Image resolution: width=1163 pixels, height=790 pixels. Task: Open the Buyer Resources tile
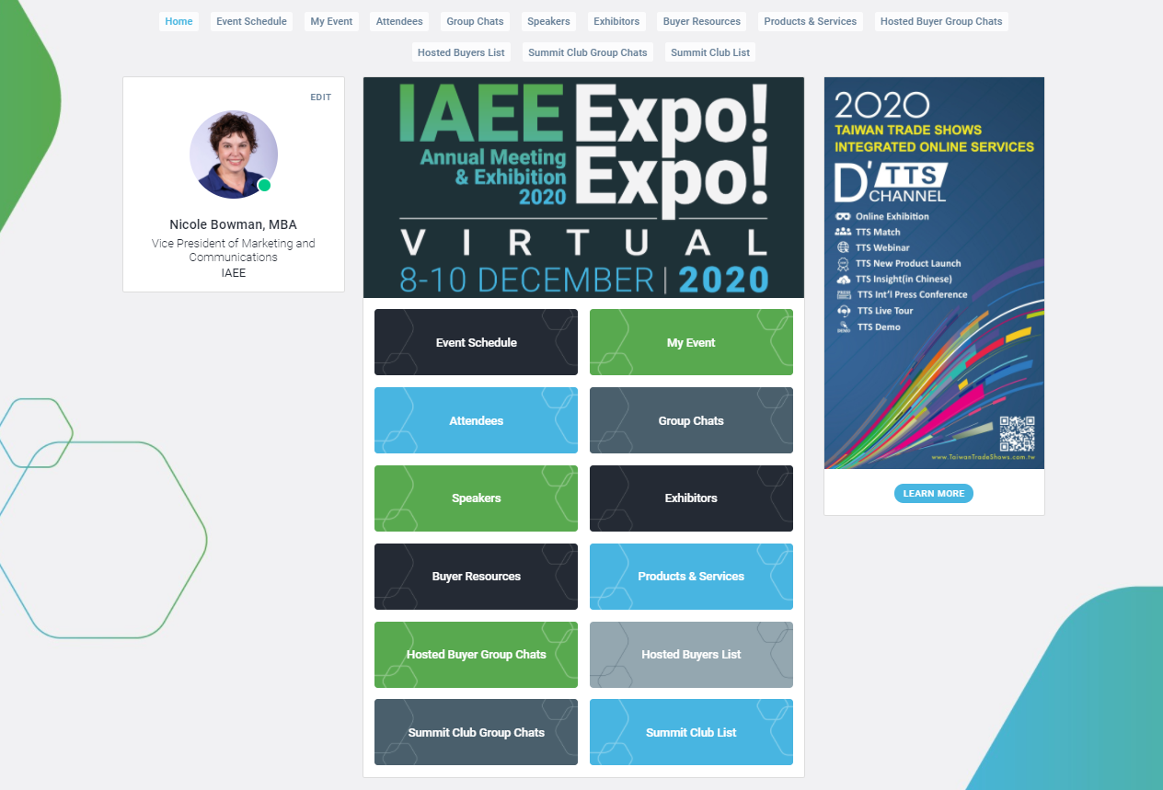476,577
